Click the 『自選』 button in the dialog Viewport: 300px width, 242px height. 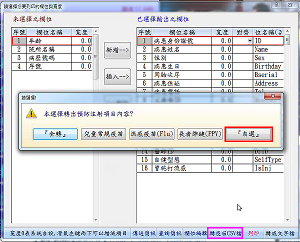pyautogui.click(x=249, y=134)
